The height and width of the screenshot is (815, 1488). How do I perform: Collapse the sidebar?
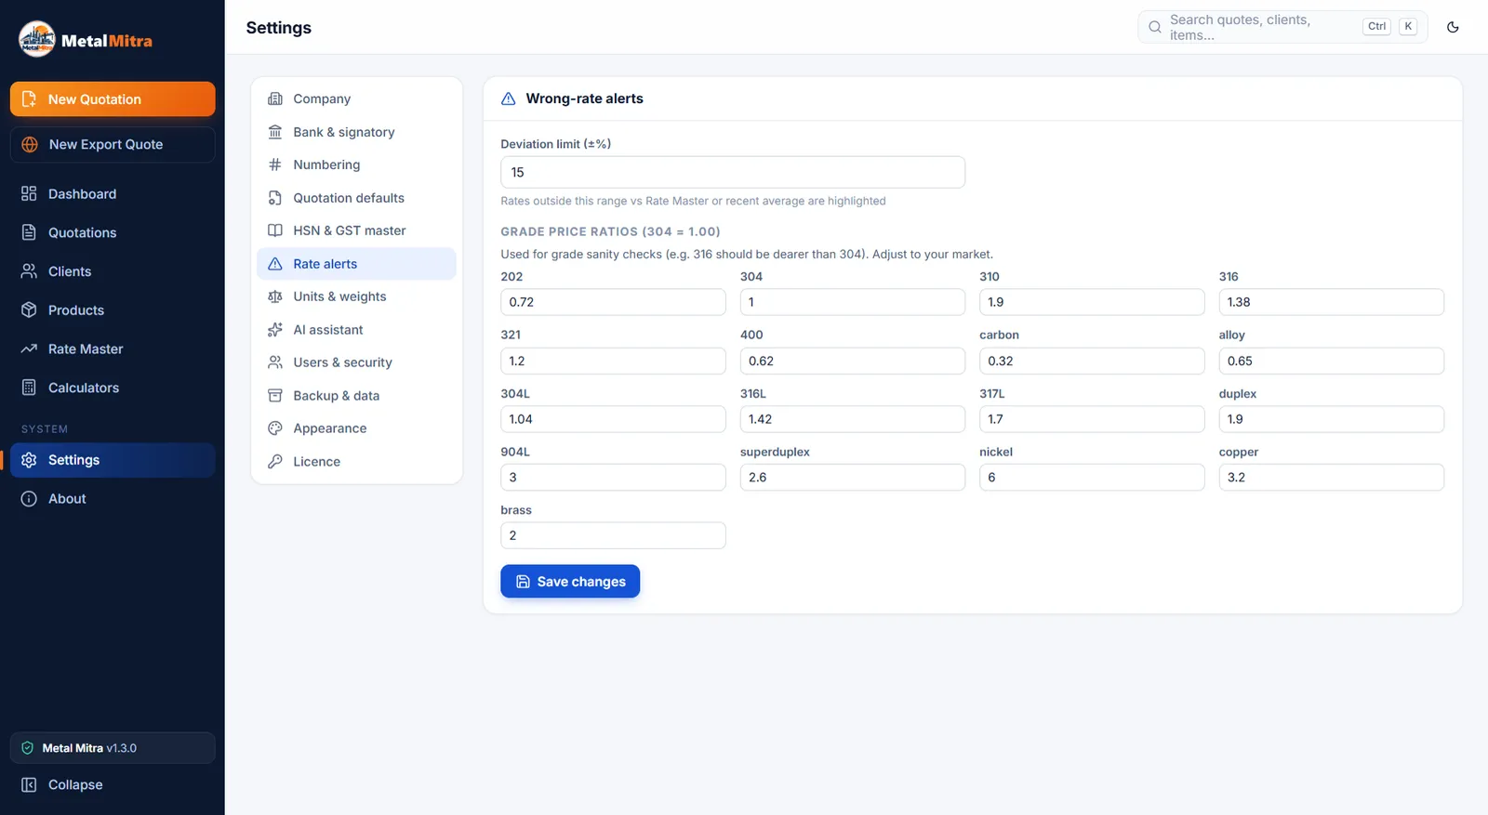pos(113,785)
